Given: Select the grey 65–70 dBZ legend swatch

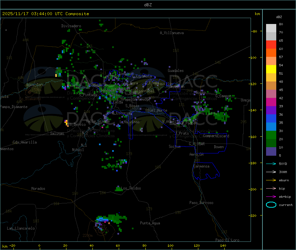Looking at the screenshot, I should coord(271,36).
